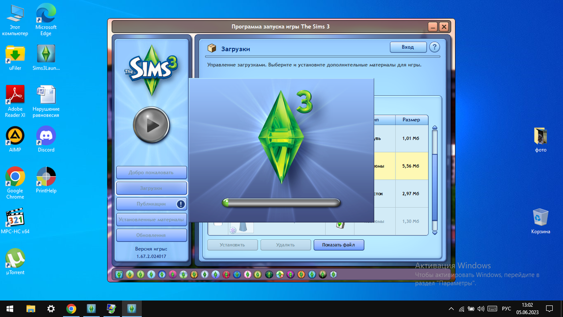
Task: Click the square base game icon in the bottom strip
Action: point(119,274)
